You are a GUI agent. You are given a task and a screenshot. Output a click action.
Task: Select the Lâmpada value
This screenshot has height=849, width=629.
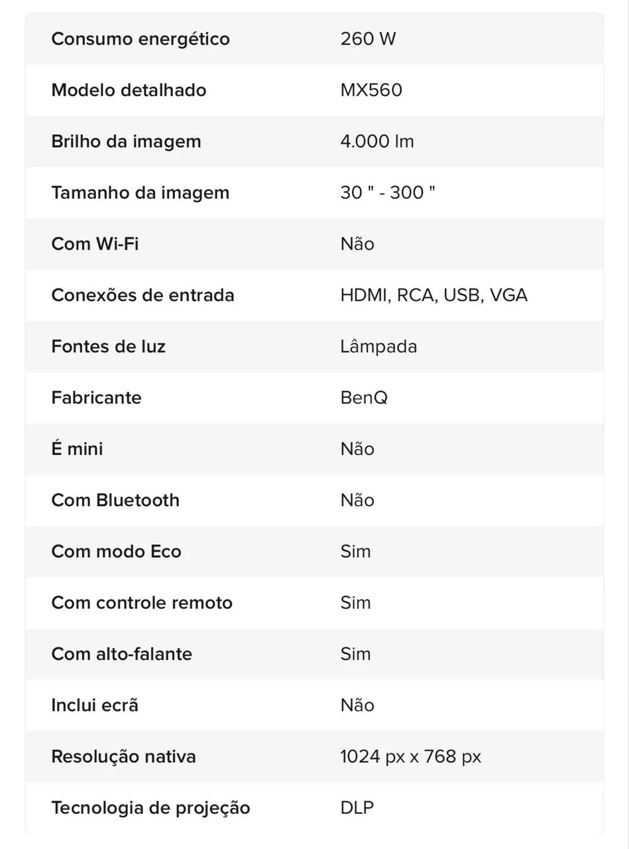click(x=378, y=346)
